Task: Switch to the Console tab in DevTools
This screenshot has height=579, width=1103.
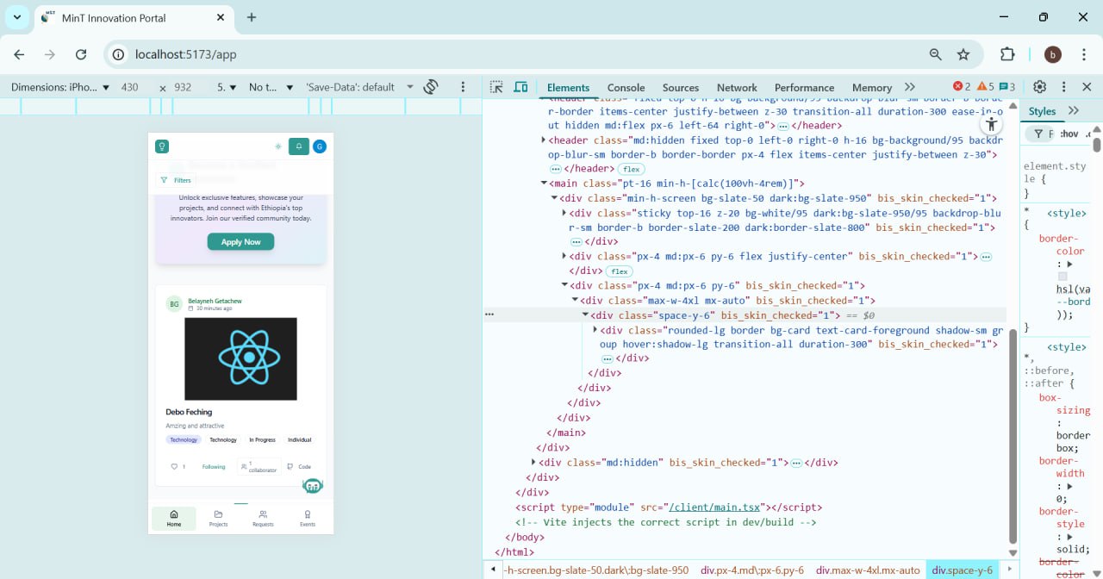Action: pyautogui.click(x=626, y=87)
